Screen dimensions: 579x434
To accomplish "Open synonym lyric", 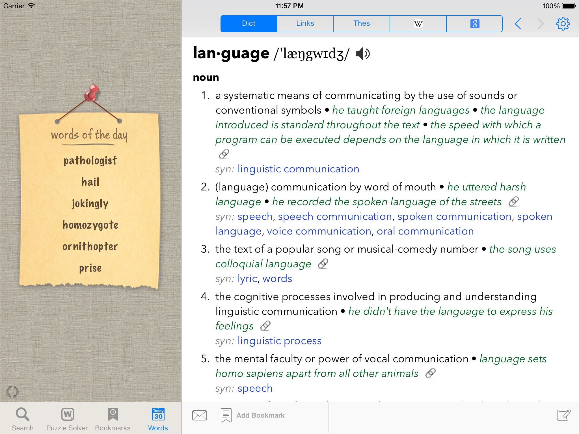I will click(247, 279).
